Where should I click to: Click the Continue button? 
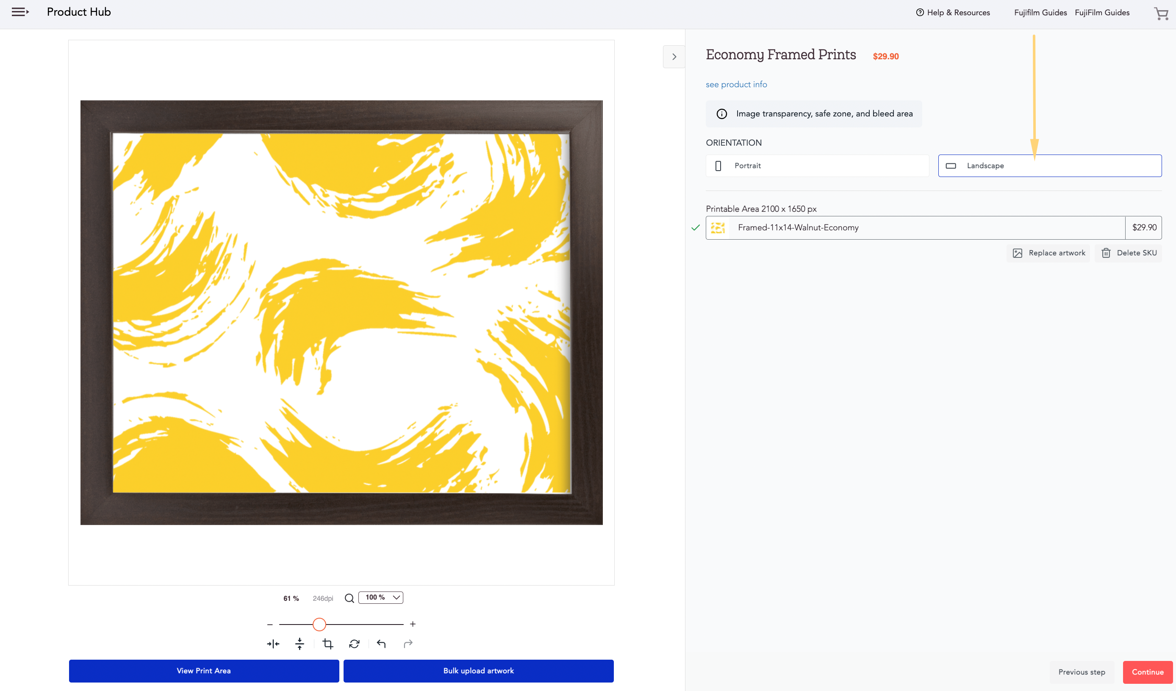pyautogui.click(x=1148, y=672)
